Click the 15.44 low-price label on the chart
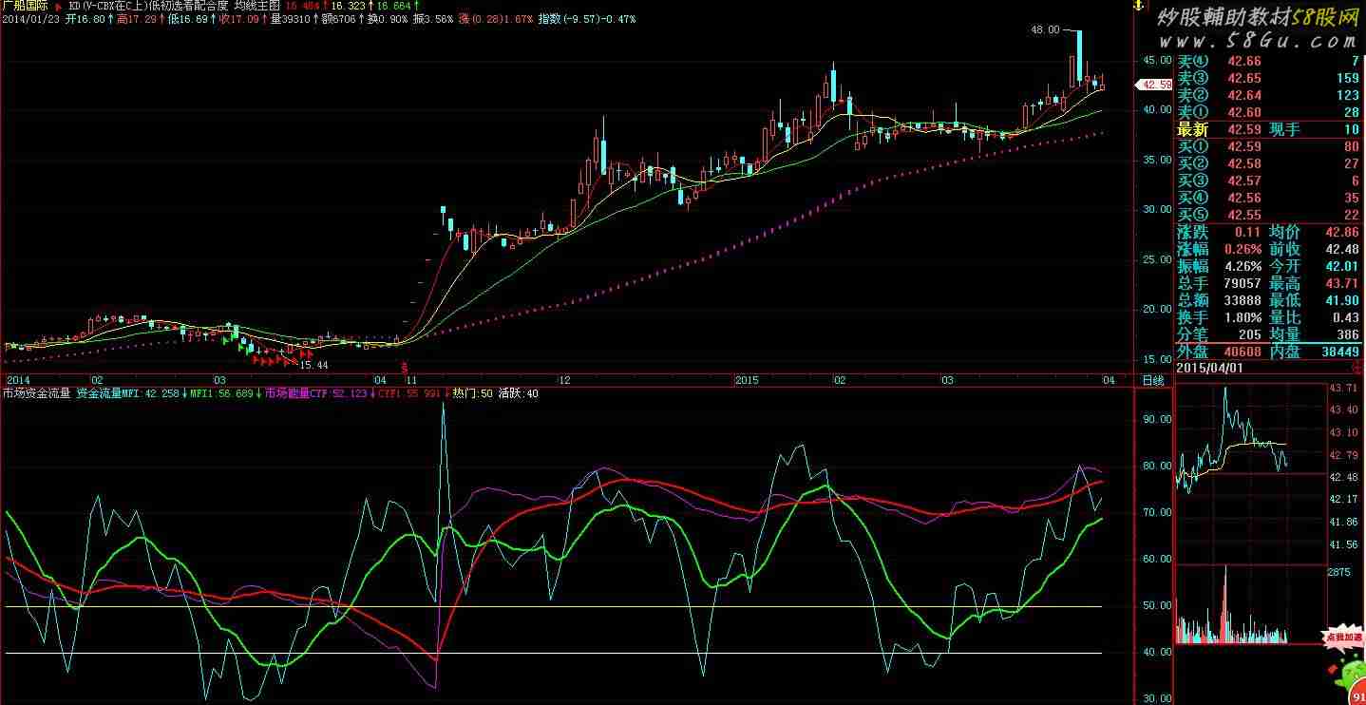Screen dimensions: 1366x705 point(313,364)
